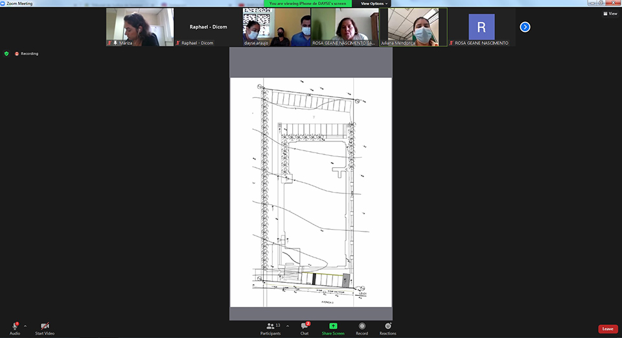Expand audio options chevron beside Audio
Image resolution: width=622 pixels, height=338 pixels.
click(x=25, y=326)
